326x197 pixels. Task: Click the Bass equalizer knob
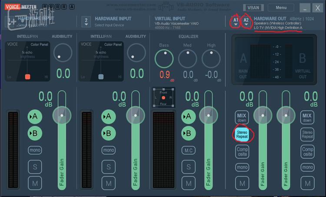[x=164, y=59]
